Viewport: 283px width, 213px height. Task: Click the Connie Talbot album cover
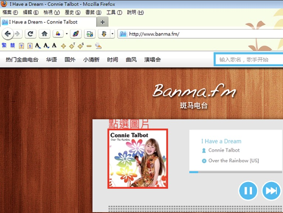point(138,159)
